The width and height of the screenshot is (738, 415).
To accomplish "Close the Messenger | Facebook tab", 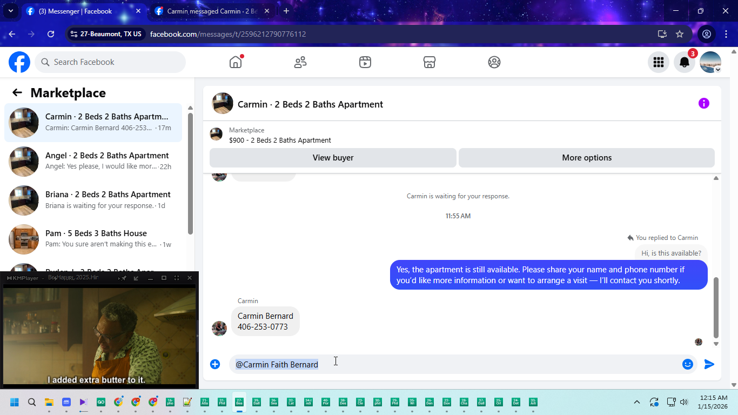I will click(138, 11).
